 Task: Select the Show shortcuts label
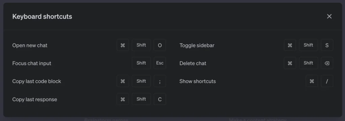point(197,81)
